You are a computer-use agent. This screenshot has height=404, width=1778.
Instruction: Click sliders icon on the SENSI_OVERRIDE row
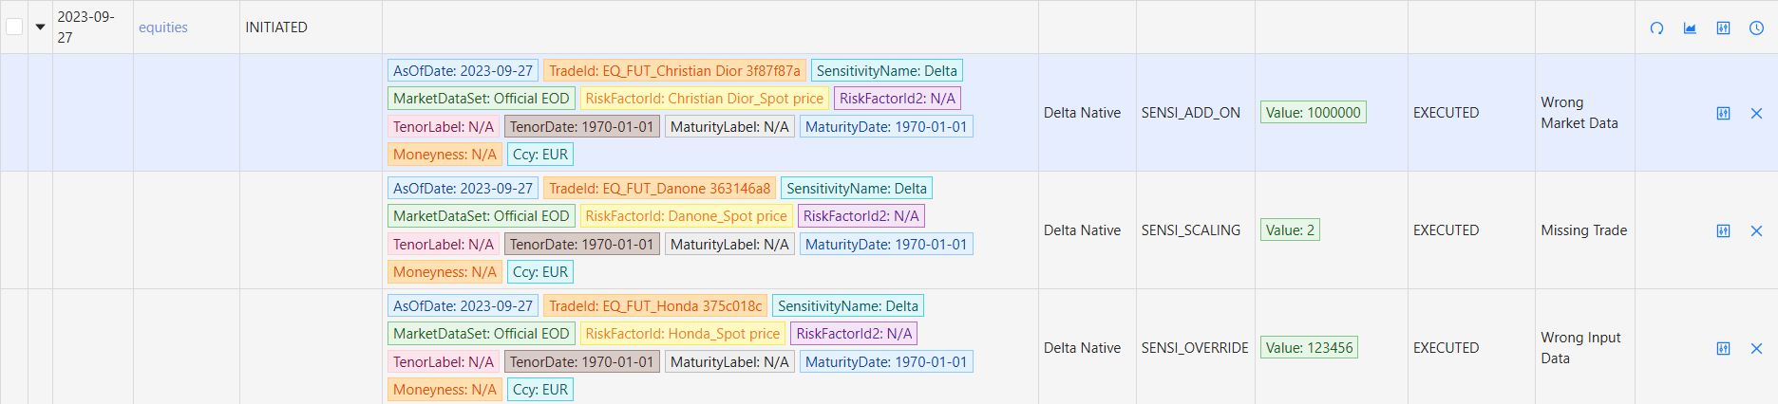(x=1723, y=348)
